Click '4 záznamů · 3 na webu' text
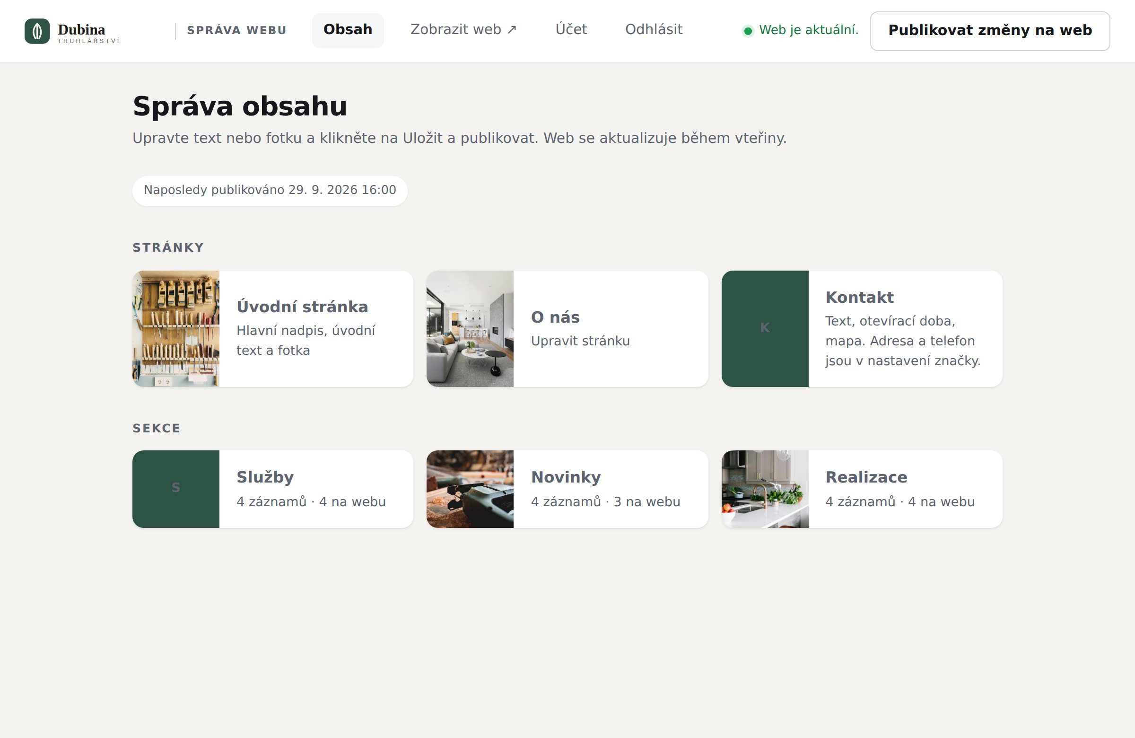The width and height of the screenshot is (1135, 738). coord(606,502)
